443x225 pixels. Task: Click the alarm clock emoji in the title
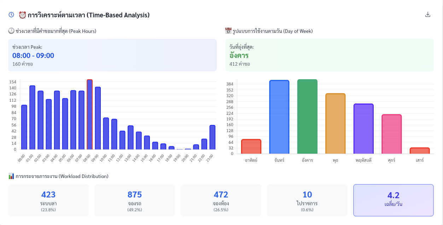click(x=22, y=15)
